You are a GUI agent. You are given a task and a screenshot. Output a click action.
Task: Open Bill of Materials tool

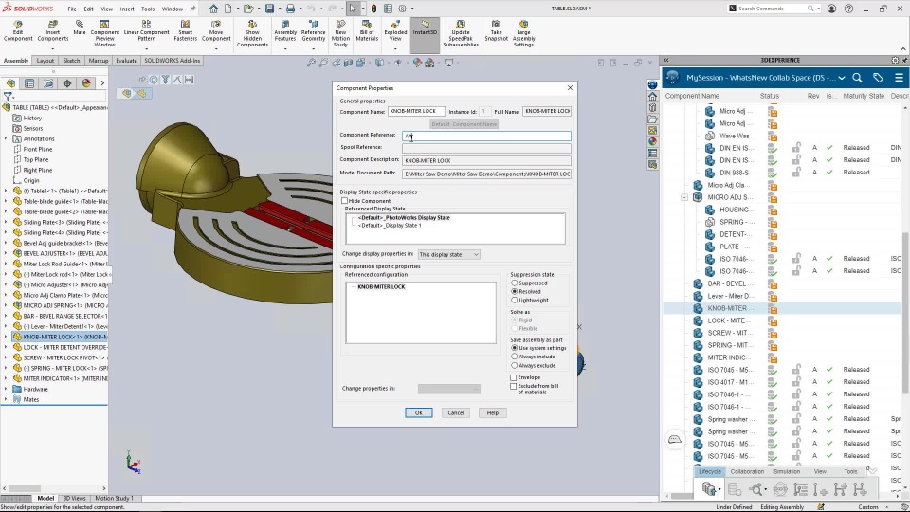tap(367, 30)
